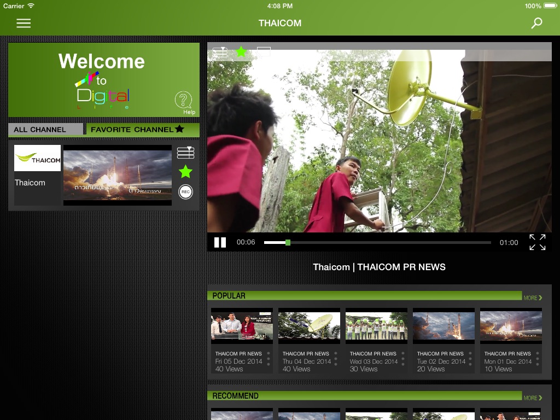Toggle the favorite star in video overlay
560x420 pixels.
point(241,52)
